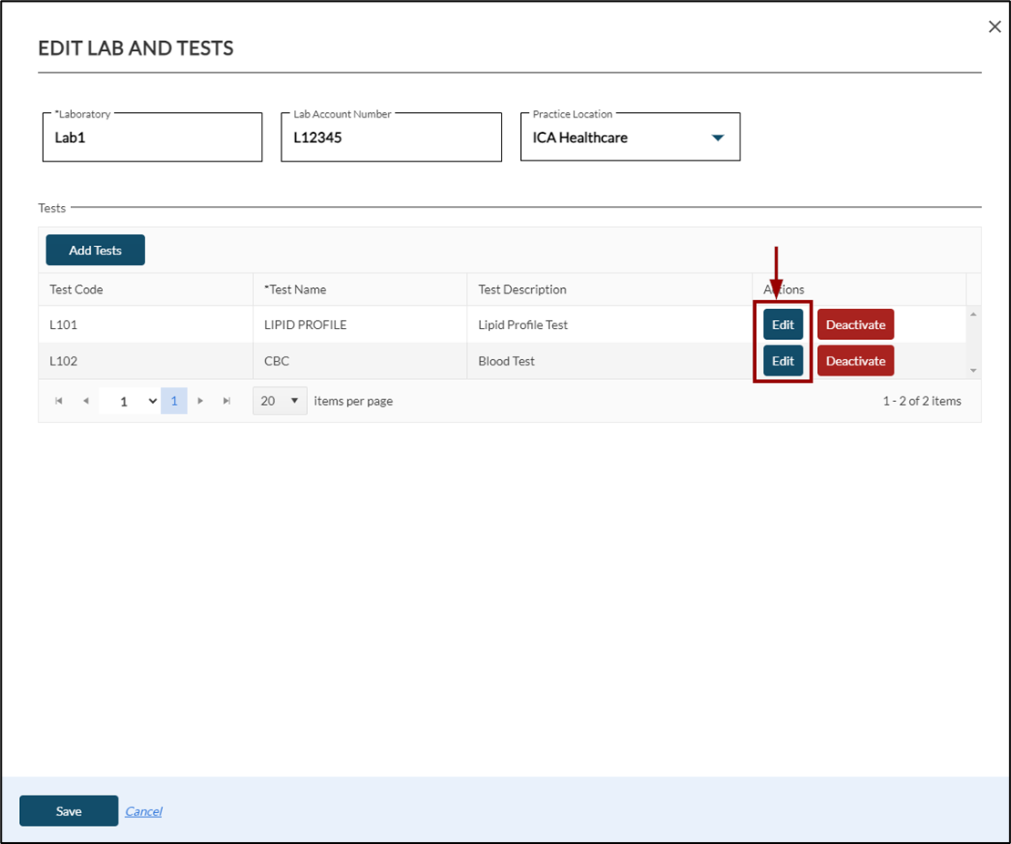
Task: Click into the Laboratory name field
Action: [x=151, y=139]
